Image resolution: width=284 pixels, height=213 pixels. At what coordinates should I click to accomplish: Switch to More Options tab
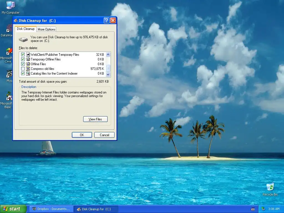(x=47, y=29)
